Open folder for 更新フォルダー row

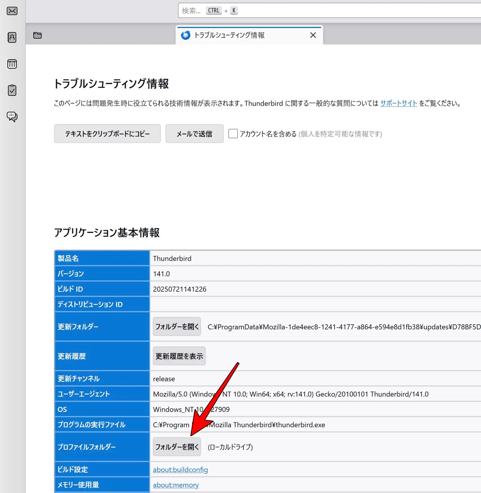tap(177, 326)
